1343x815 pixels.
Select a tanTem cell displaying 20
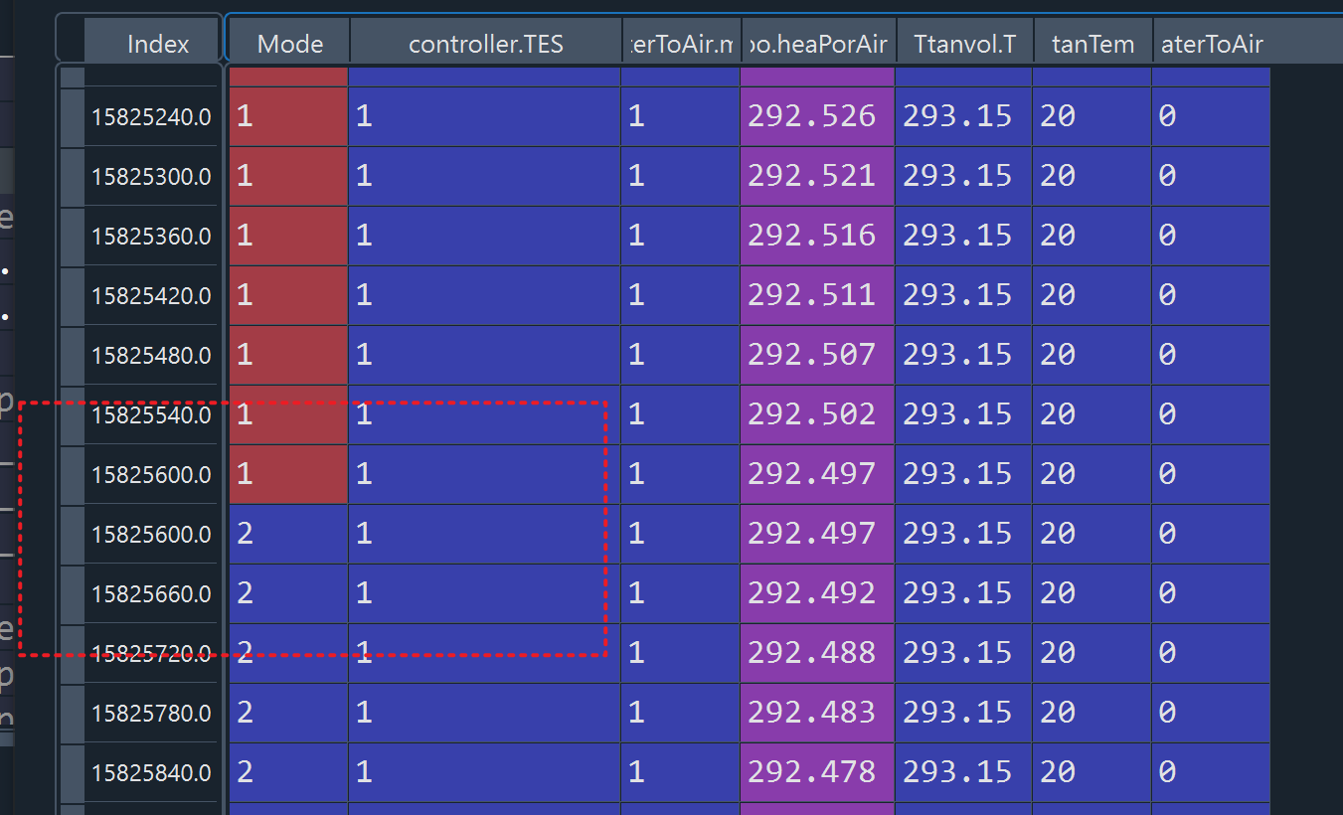1091,116
